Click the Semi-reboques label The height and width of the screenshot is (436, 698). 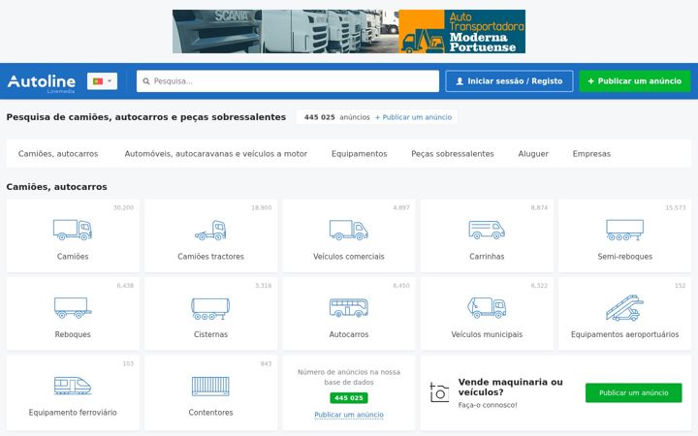(x=624, y=257)
